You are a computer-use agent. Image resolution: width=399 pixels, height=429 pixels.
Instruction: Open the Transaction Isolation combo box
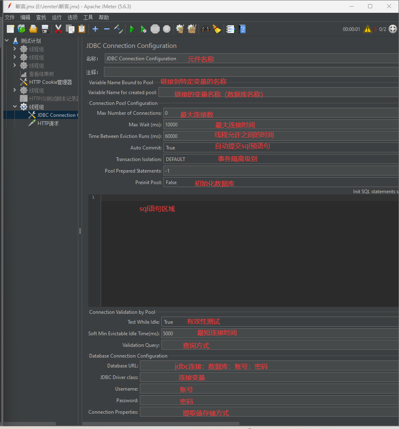(281, 159)
